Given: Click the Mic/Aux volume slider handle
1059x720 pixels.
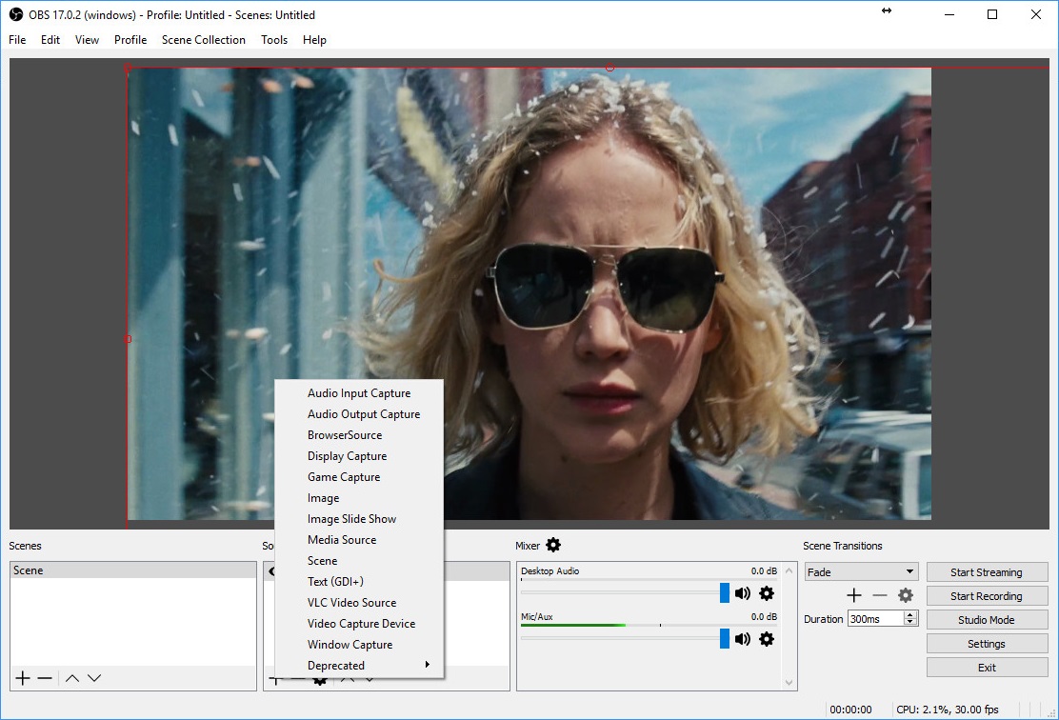Looking at the screenshot, I should 725,638.
